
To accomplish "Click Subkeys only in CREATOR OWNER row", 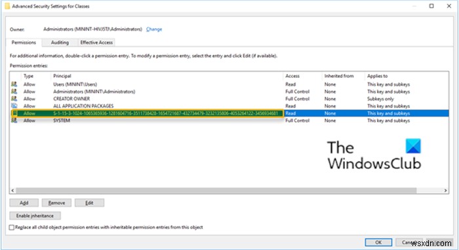I will point(380,99).
